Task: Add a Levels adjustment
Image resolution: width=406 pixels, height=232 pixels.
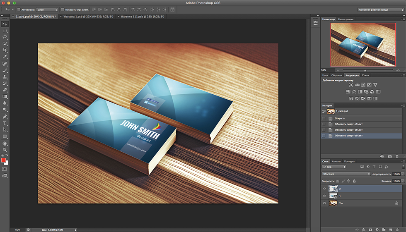Action: click(357, 85)
